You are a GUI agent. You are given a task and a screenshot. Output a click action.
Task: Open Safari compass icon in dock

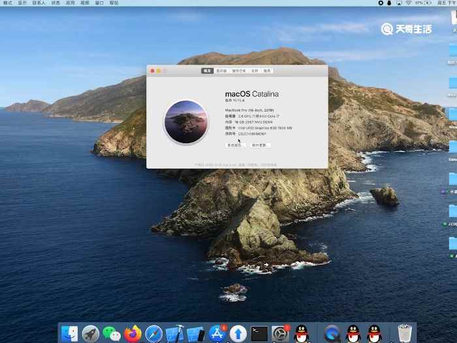(154, 333)
